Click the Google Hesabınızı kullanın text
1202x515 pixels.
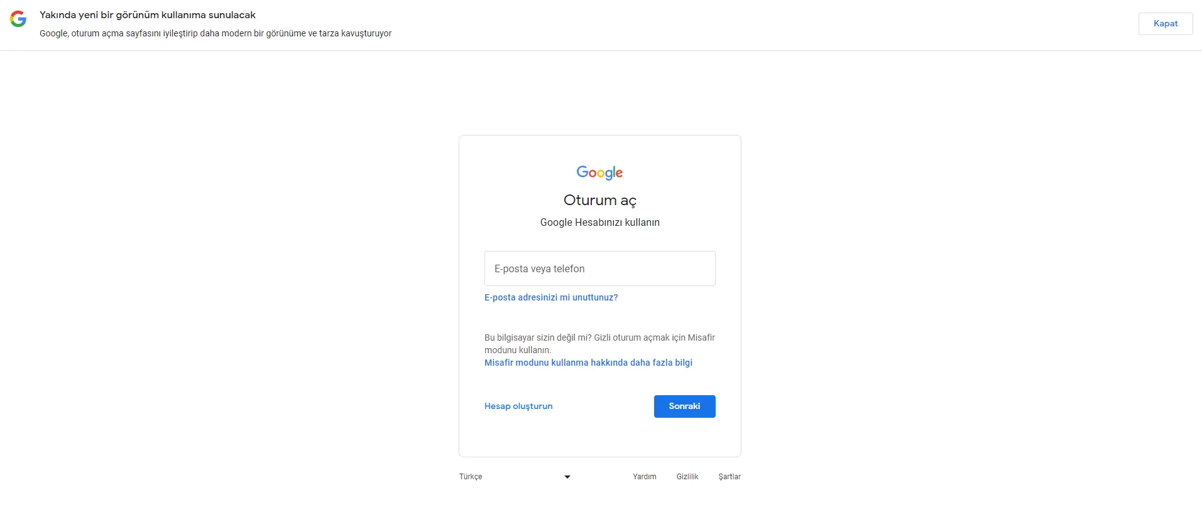click(600, 222)
